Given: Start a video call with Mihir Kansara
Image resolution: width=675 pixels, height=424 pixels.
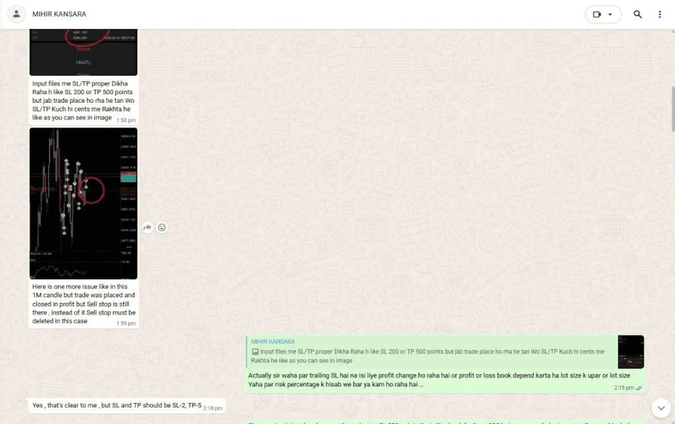Looking at the screenshot, I should click(599, 14).
